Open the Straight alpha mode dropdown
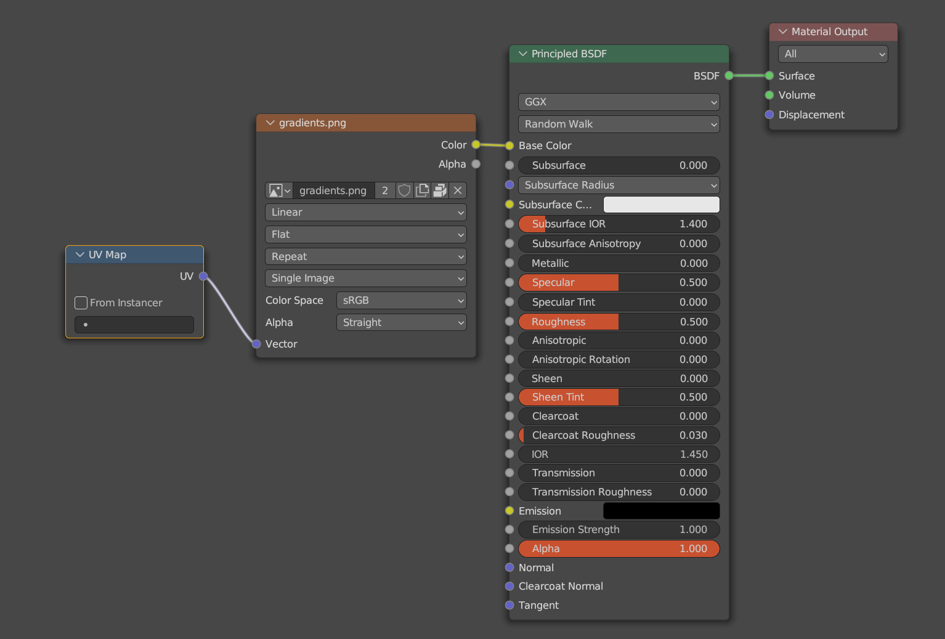The height and width of the screenshot is (639, 945). (402, 322)
